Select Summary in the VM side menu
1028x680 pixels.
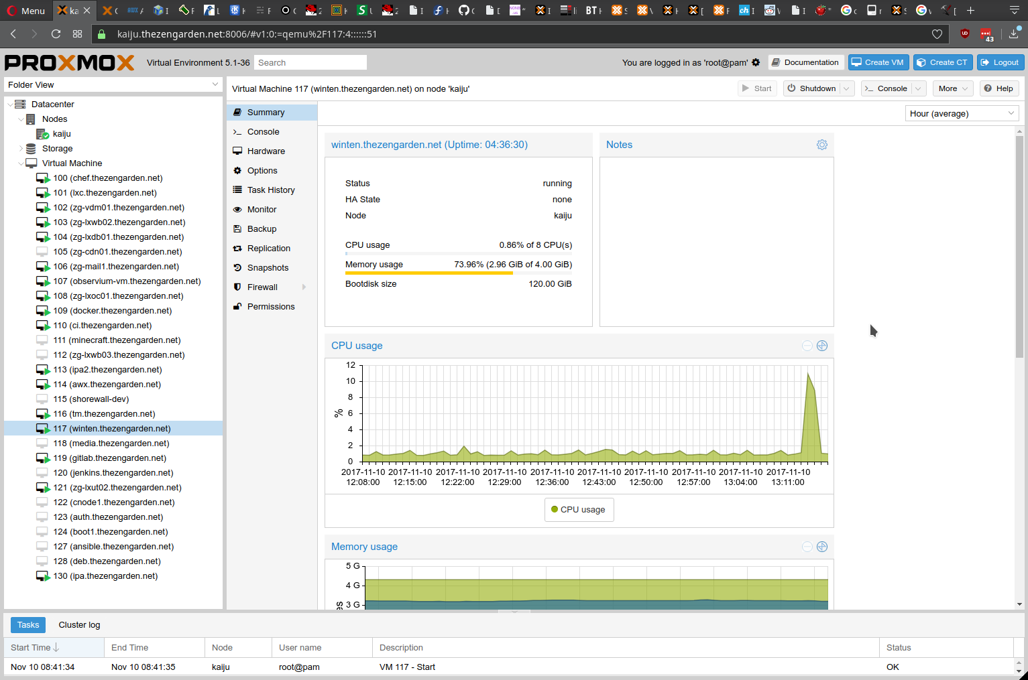point(272,113)
